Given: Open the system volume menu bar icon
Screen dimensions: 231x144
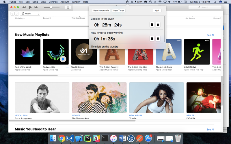Looking at the screenshot, I should (169, 2).
